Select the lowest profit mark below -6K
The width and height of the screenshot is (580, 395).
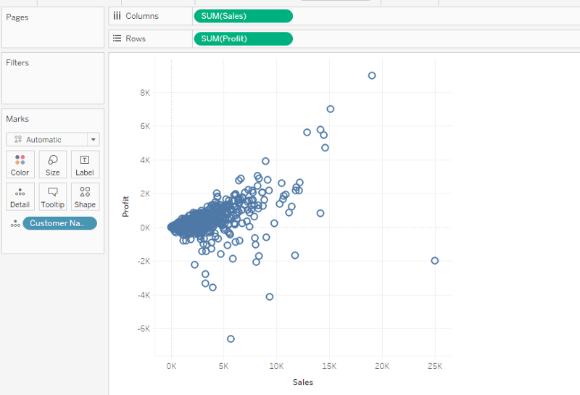click(231, 338)
